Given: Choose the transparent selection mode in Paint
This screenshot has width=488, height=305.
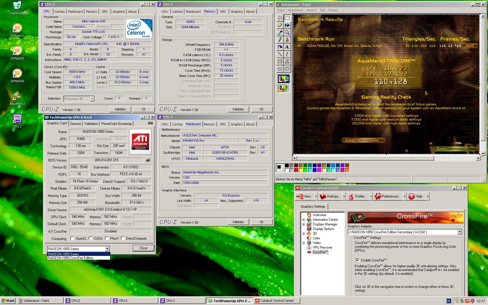Looking at the screenshot, I should coord(284,88).
